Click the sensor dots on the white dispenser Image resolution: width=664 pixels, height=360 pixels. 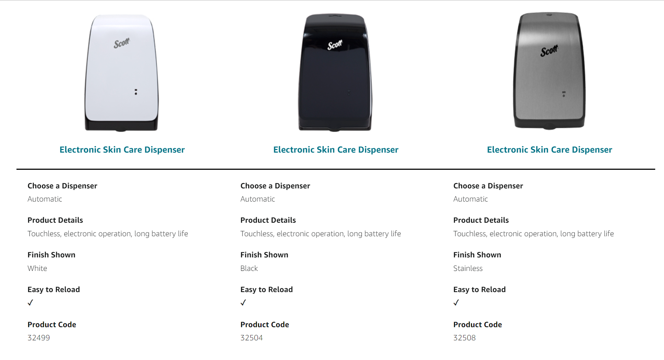136,92
